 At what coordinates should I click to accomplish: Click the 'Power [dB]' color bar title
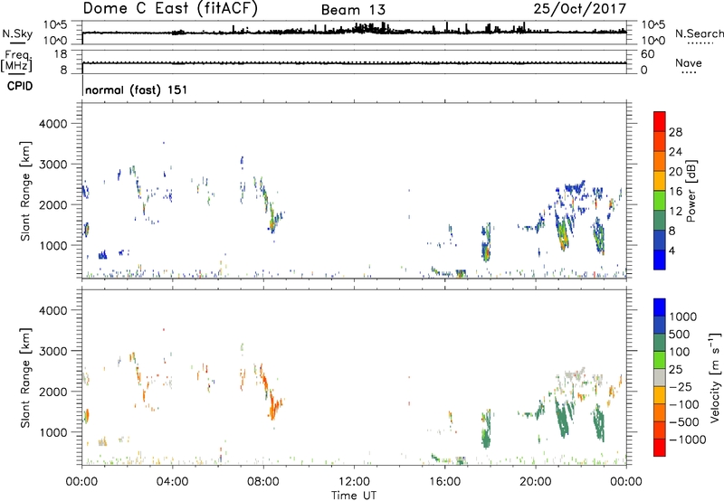tap(691, 191)
